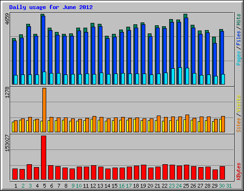This screenshot has height=191, width=244.
Task: Click day label 22 on x-axis
Action: pyautogui.click(x=164, y=186)
